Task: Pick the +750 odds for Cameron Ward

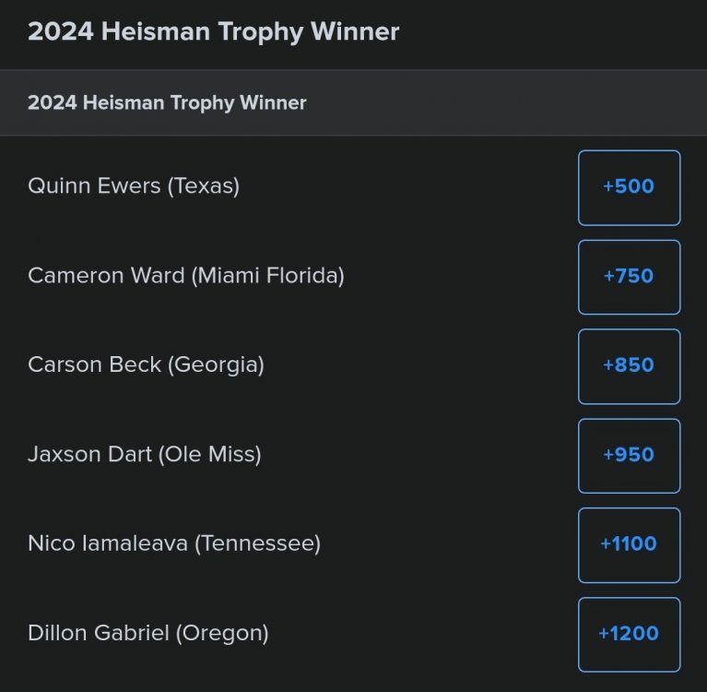Action: (x=629, y=277)
